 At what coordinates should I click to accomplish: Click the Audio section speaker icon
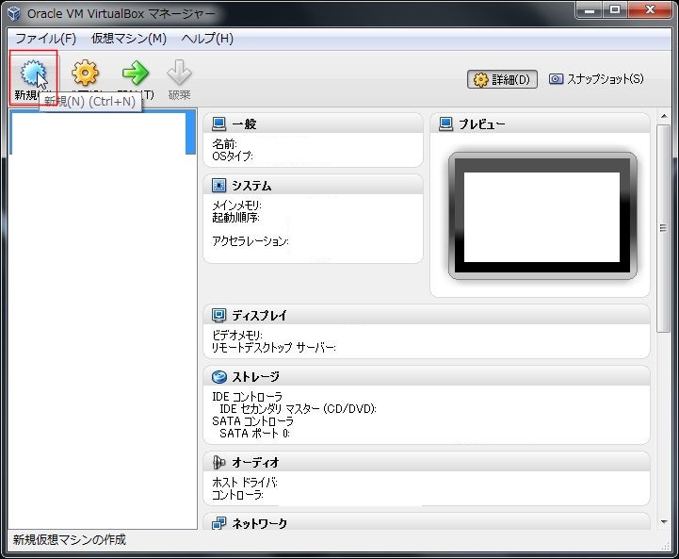click(218, 462)
